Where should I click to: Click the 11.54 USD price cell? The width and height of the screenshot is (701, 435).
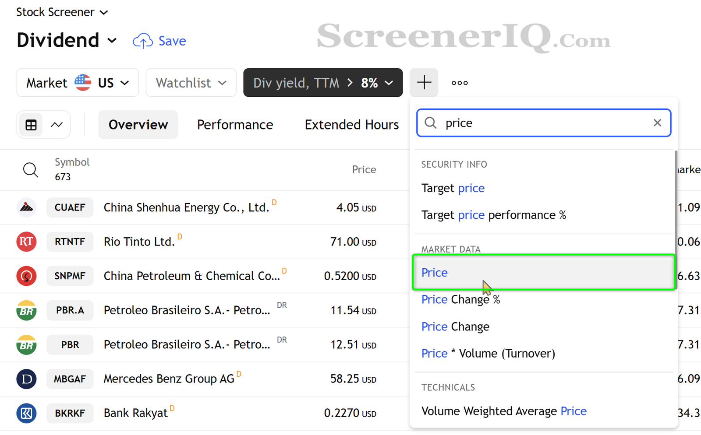click(x=353, y=310)
